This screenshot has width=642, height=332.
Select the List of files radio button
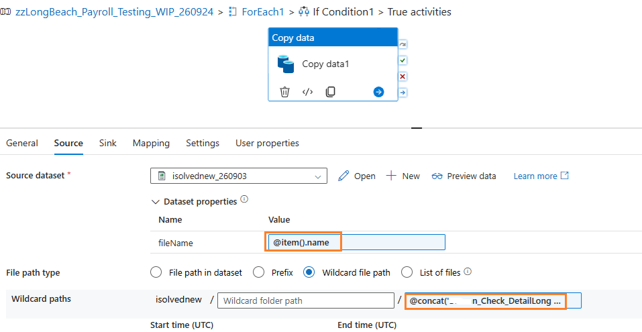click(407, 272)
